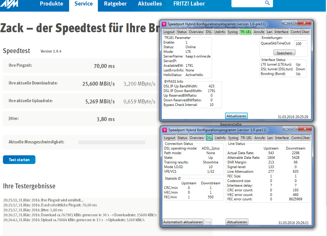
Task: Click the Upload ca.70084 kBits log line
Action: [74, 220]
